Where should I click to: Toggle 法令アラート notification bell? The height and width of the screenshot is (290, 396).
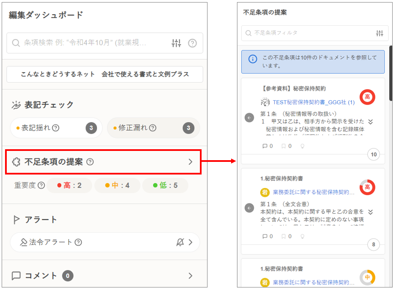[180, 242]
